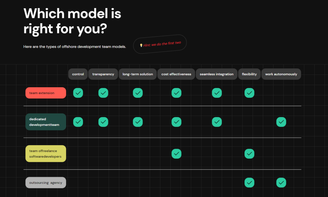Choose the work autonomously column header
328x197 pixels.
281,74
